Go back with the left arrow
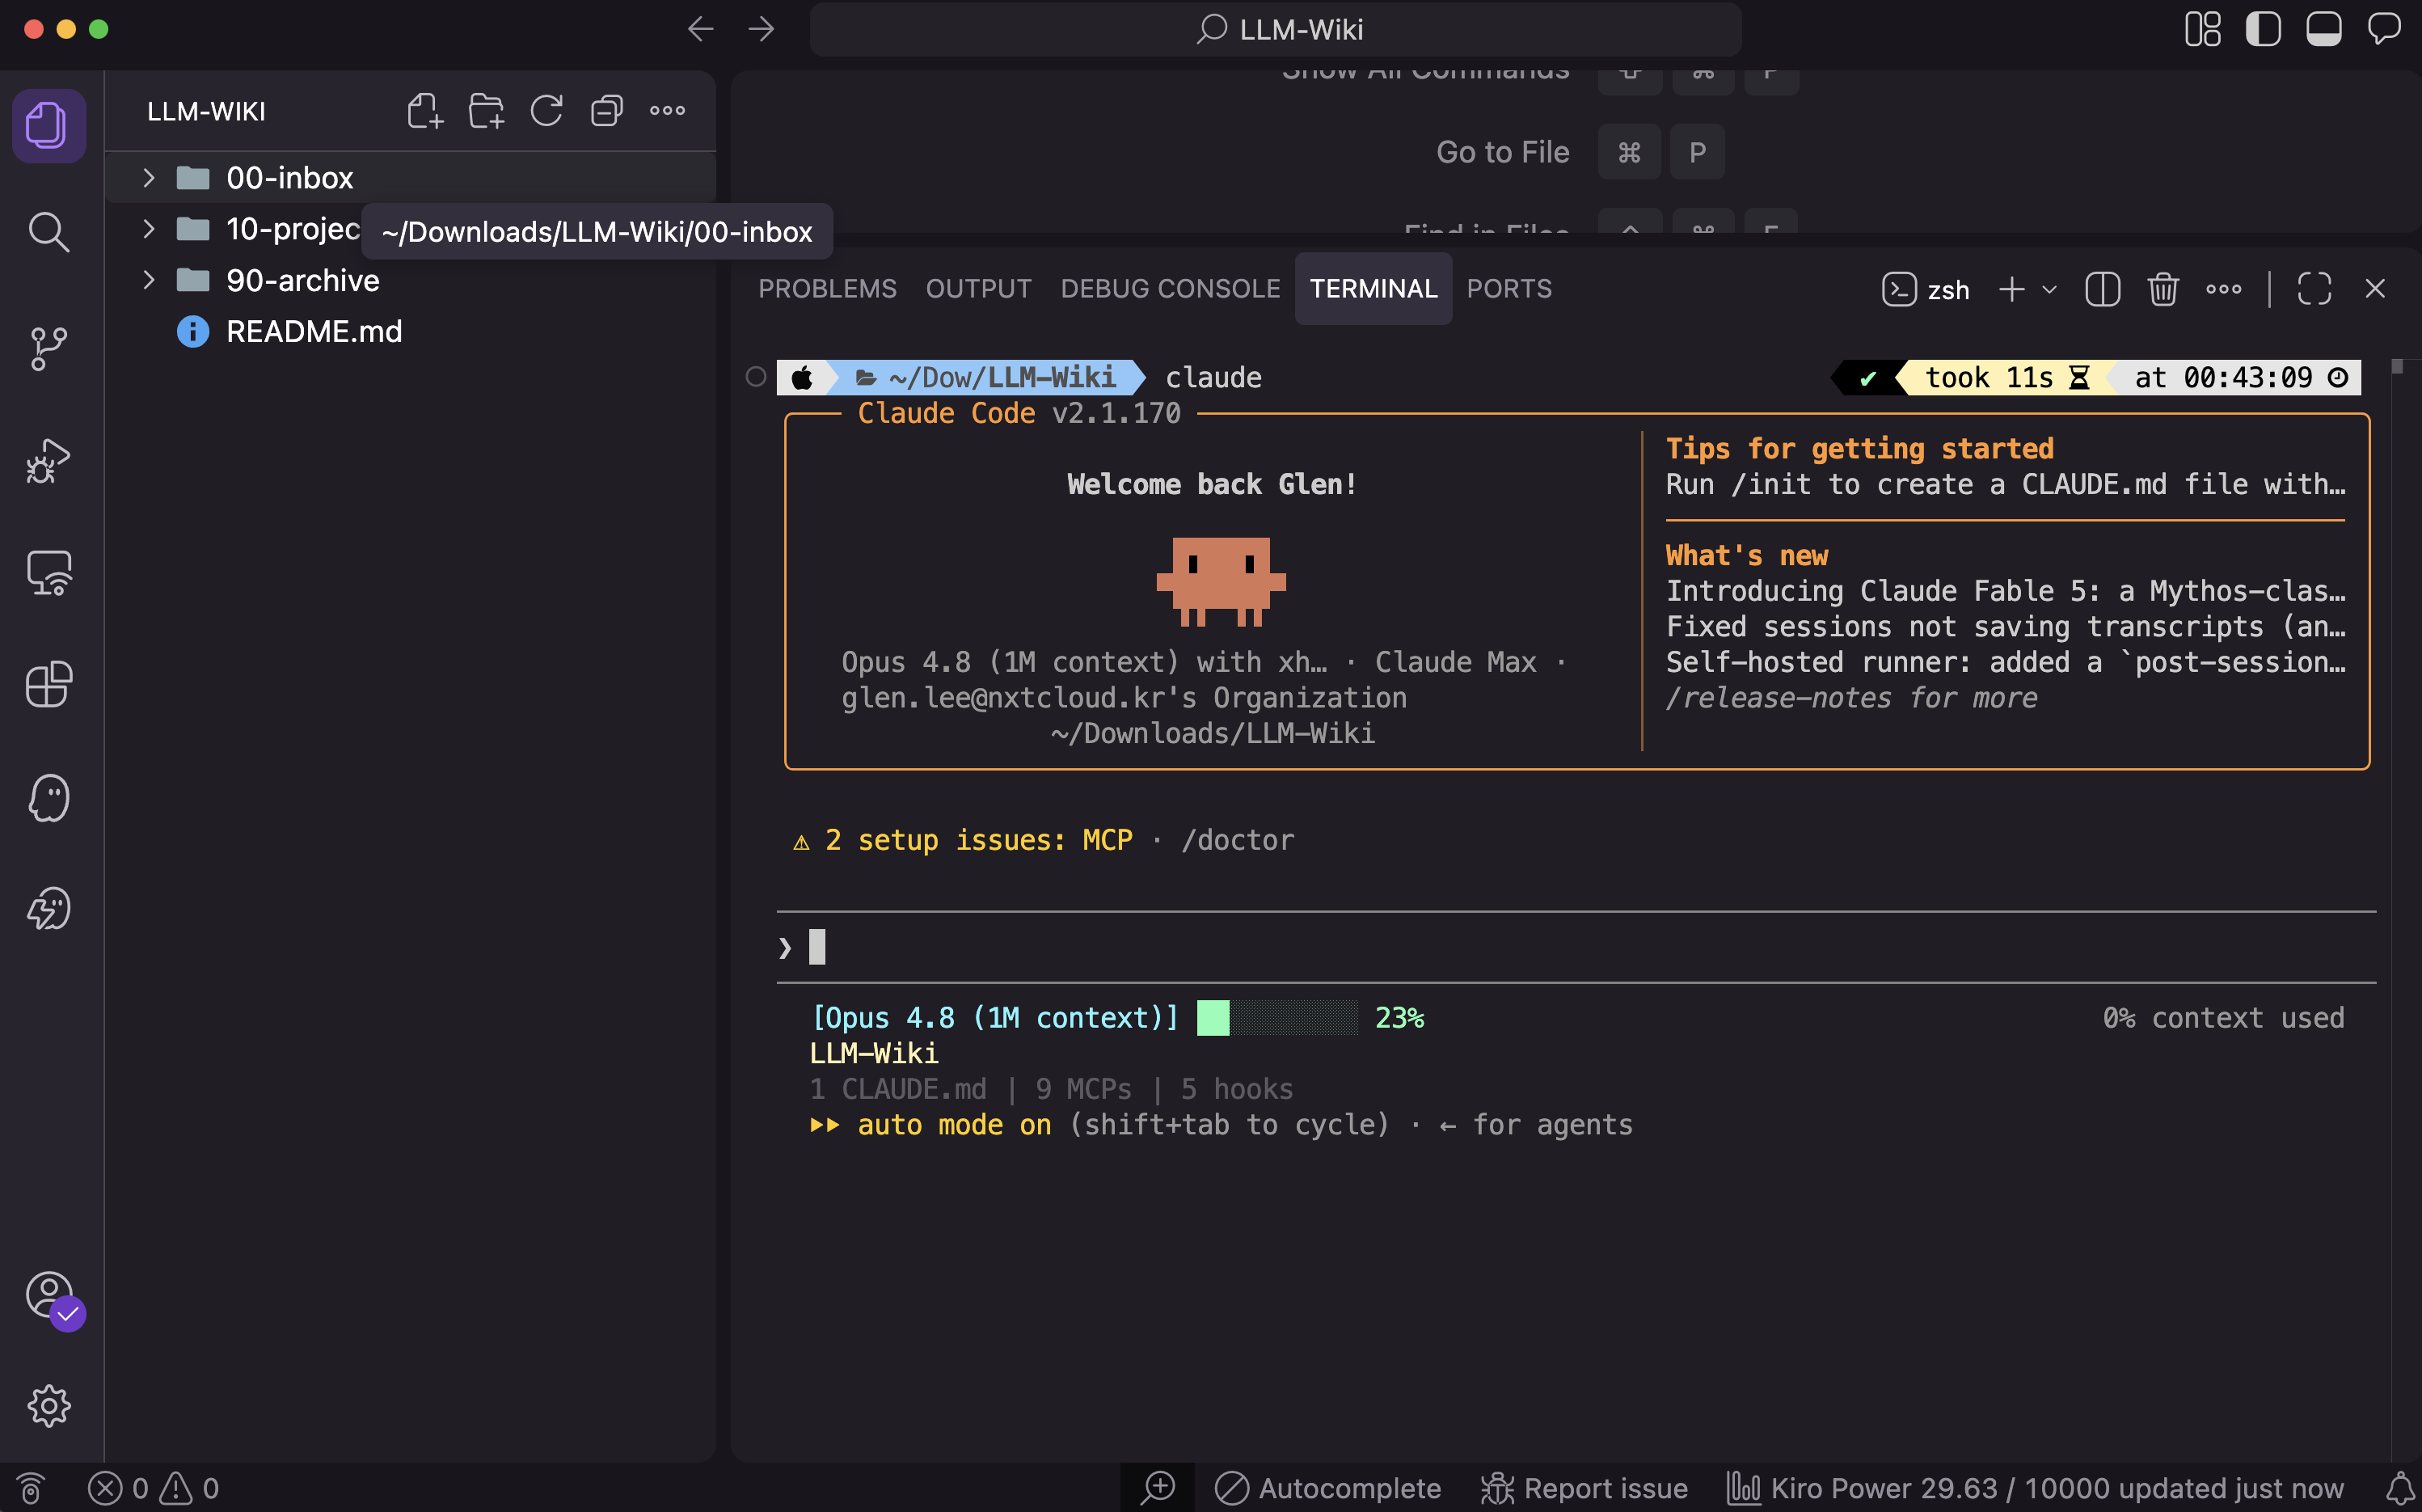This screenshot has height=1512, width=2422. pos(701,29)
